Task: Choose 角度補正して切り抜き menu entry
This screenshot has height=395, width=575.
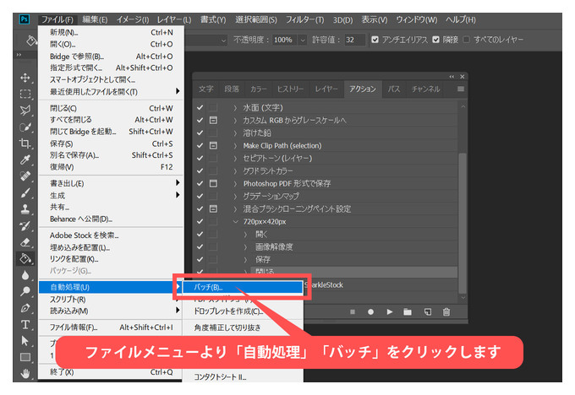Action: coord(243,327)
